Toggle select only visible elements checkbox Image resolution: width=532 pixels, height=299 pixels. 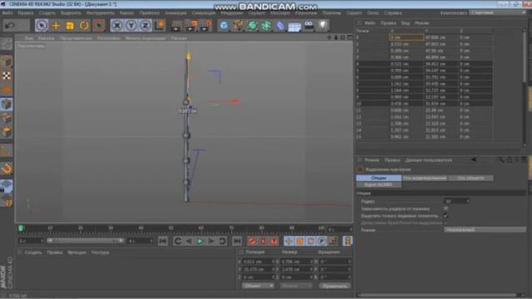point(446,216)
